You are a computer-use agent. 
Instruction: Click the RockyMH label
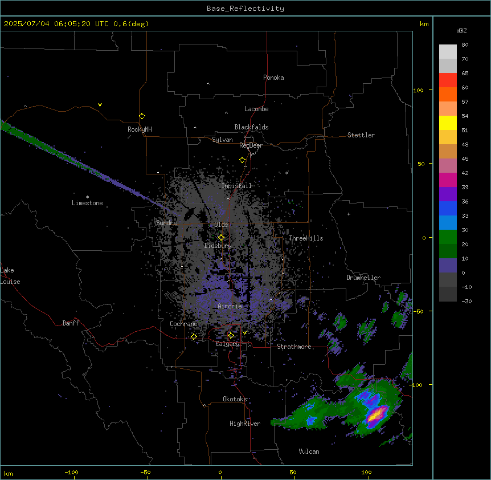[140, 129]
